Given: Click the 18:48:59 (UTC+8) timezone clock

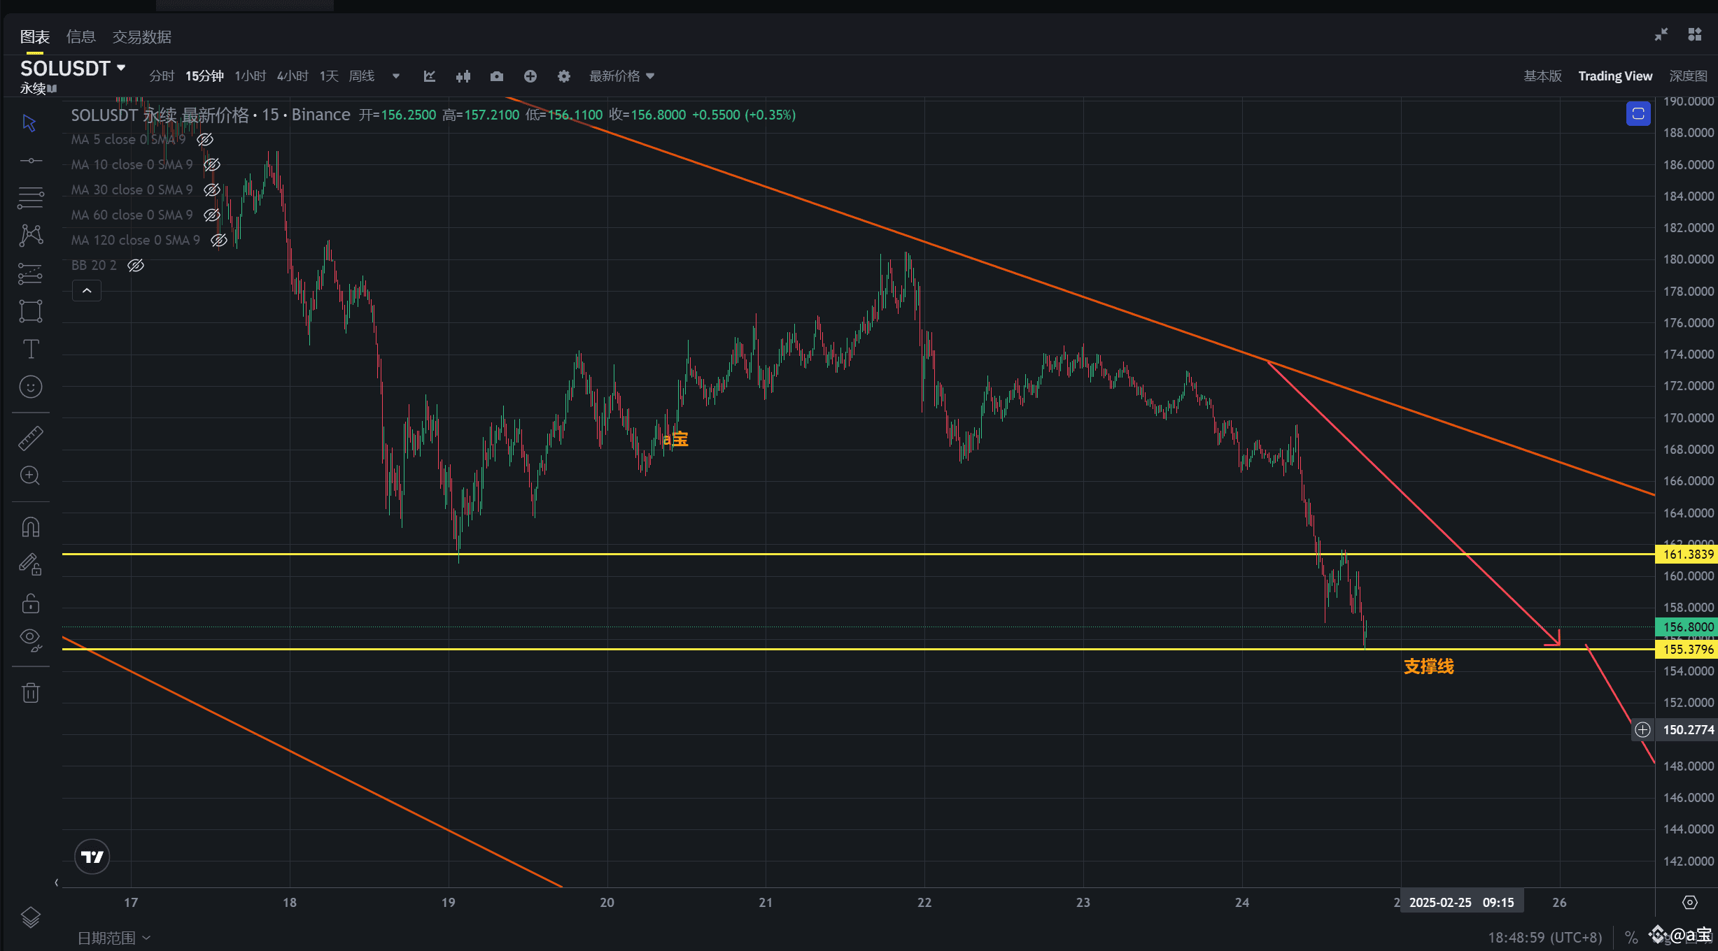Looking at the screenshot, I should (1545, 938).
